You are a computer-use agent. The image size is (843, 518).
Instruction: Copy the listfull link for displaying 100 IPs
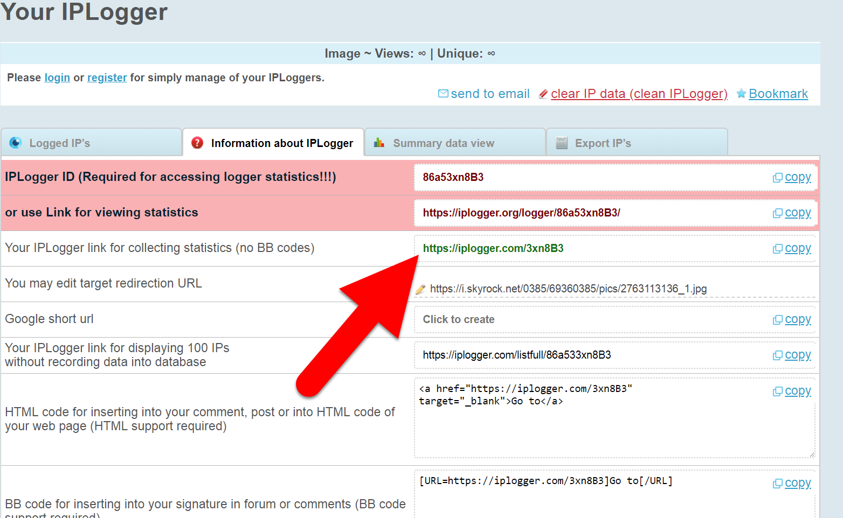tap(798, 355)
